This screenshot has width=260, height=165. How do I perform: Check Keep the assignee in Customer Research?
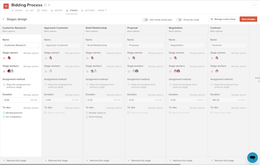[x=4, y=85]
